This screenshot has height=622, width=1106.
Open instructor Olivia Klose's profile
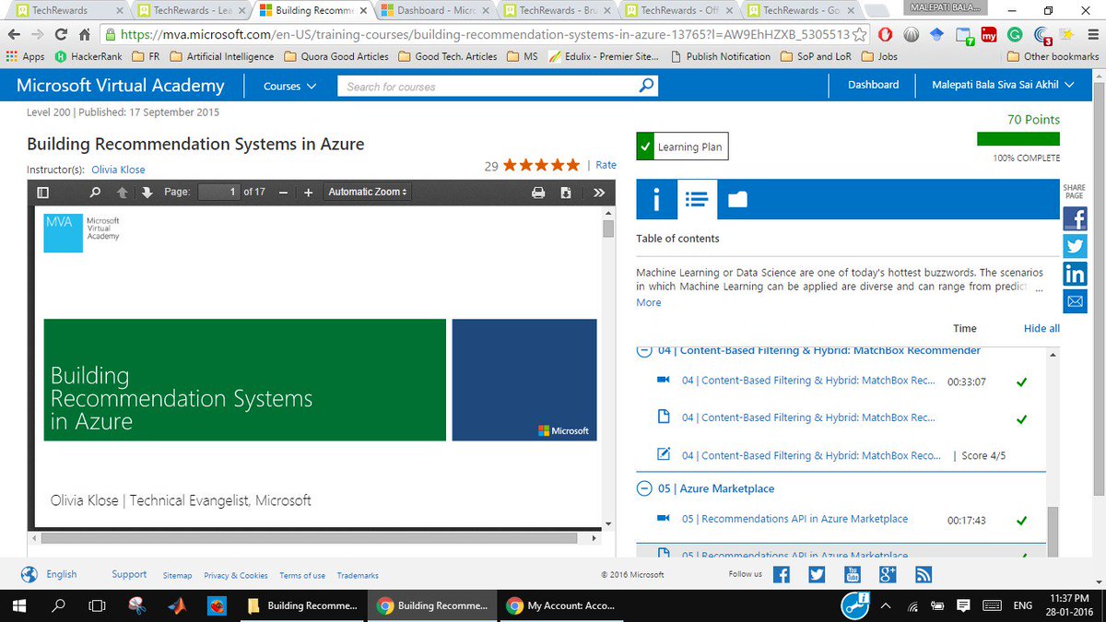[x=118, y=170]
